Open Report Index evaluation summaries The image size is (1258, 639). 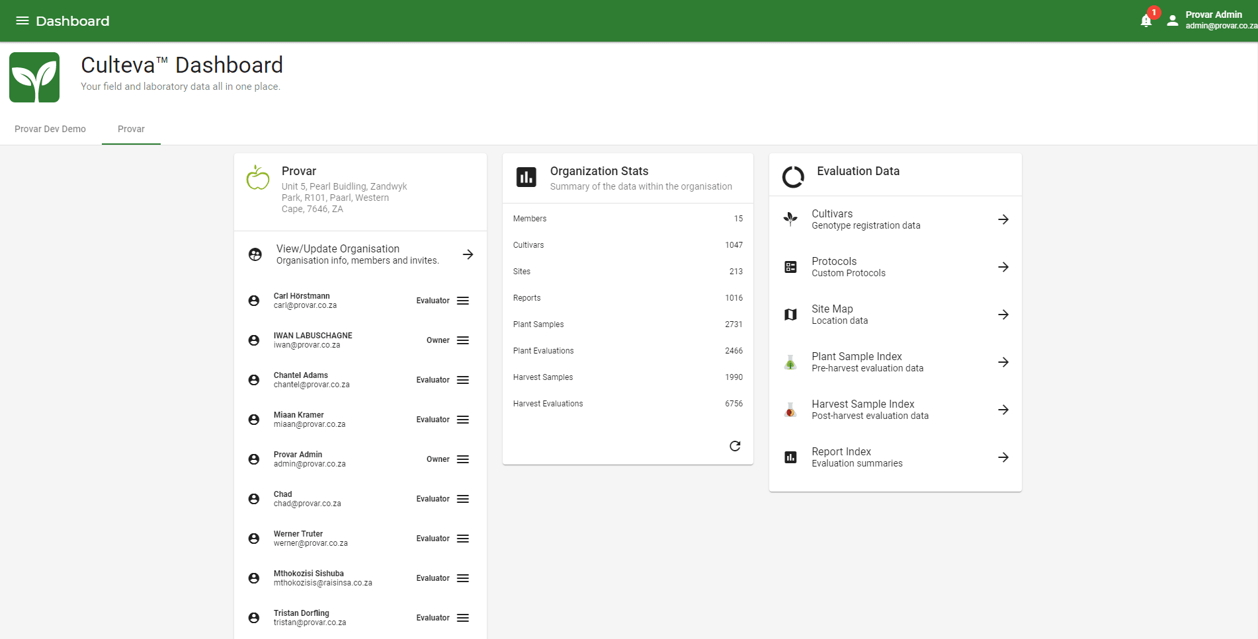pyautogui.click(x=896, y=457)
